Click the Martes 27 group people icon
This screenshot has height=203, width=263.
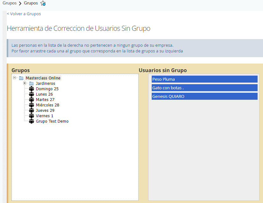(x=31, y=100)
